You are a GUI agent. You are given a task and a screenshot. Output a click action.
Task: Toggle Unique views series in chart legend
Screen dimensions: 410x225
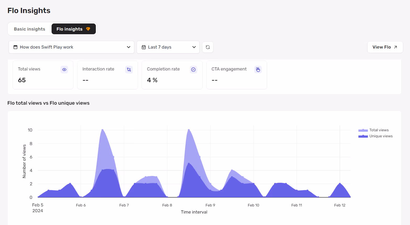pos(381,136)
